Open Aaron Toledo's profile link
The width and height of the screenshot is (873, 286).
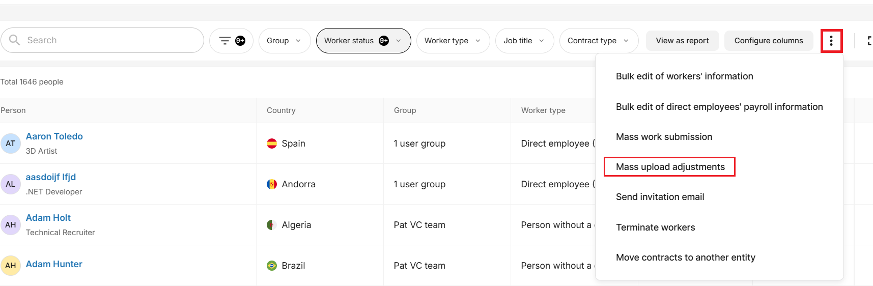[x=54, y=136]
